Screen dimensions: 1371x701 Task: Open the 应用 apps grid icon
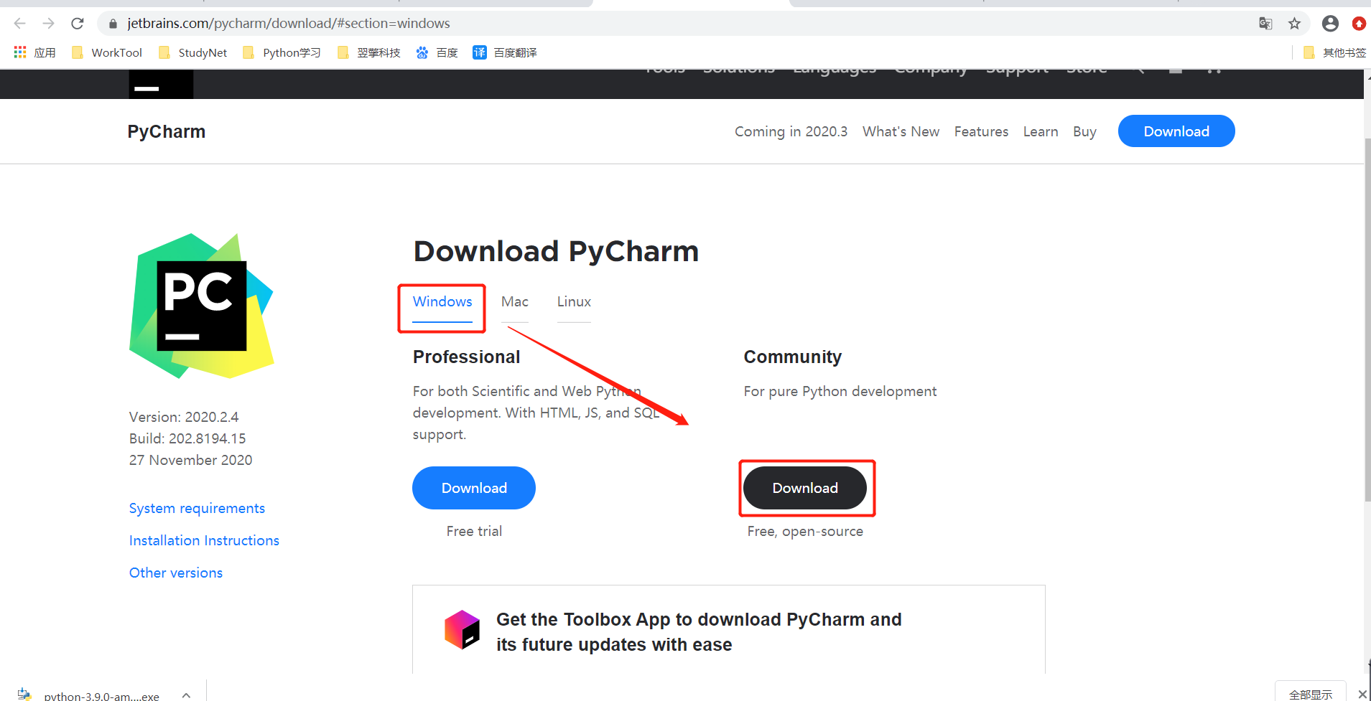(19, 52)
